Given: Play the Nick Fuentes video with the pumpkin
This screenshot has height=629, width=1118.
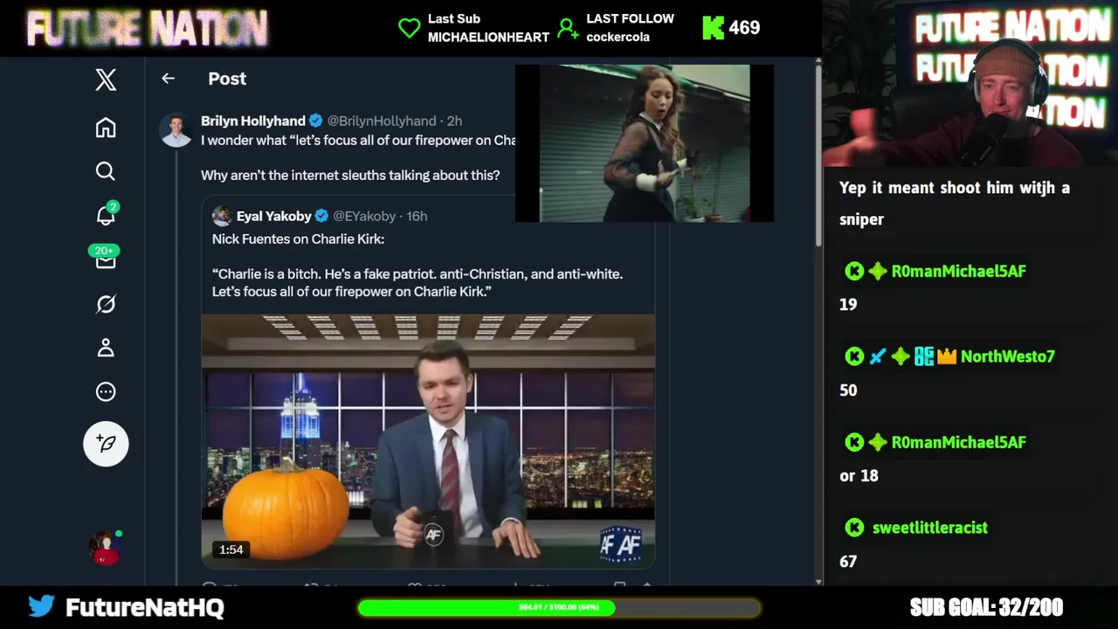Looking at the screenshot, I should [428, 441].
